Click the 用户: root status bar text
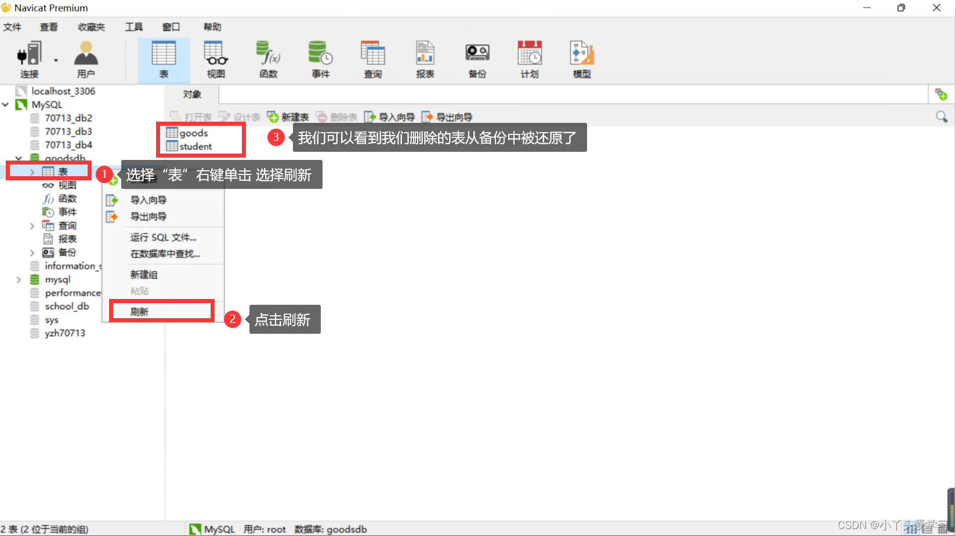 [265, 529]
